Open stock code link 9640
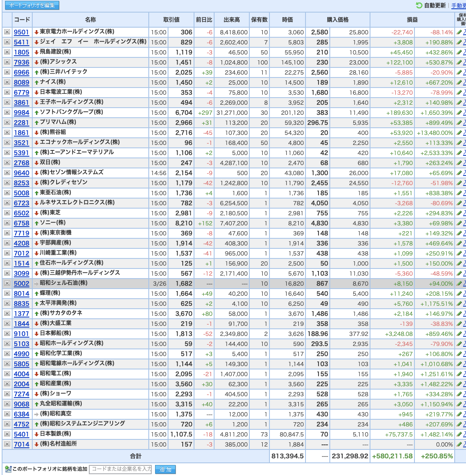 tap(21, 173)
